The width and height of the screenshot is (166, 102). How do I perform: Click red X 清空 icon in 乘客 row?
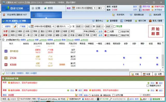click(76, 90)
